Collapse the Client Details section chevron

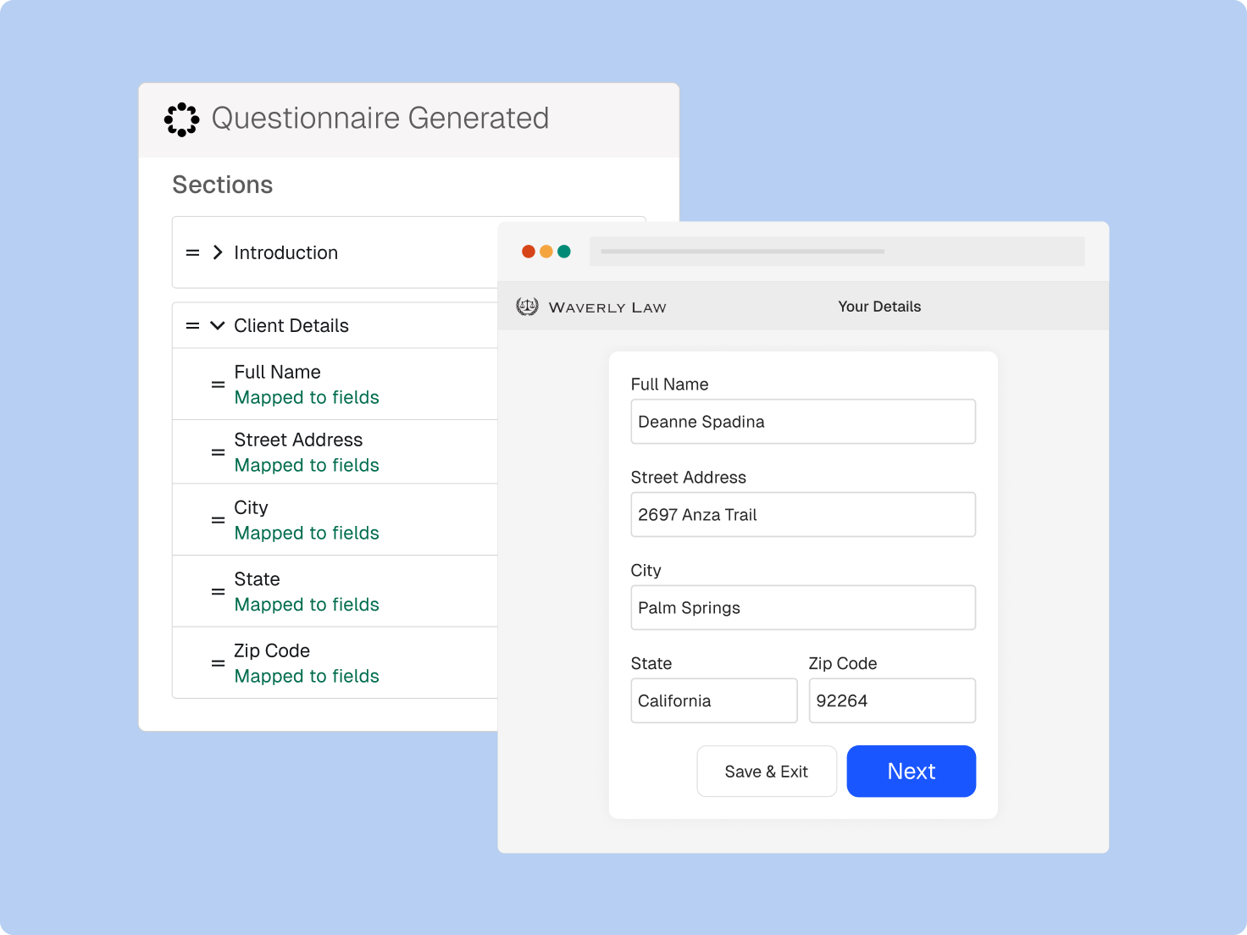[x=218, y=325]
